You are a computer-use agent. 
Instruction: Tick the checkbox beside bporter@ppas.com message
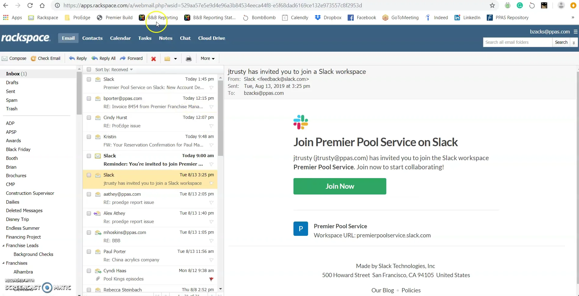pos(89,98)
